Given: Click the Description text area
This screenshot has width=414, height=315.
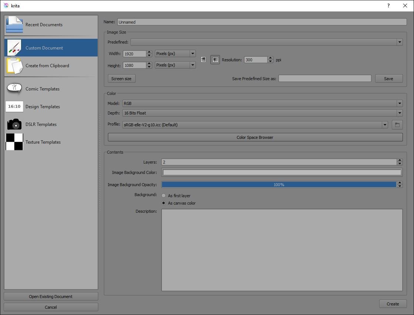Looking at the screenshot, I should coord(282,250).
